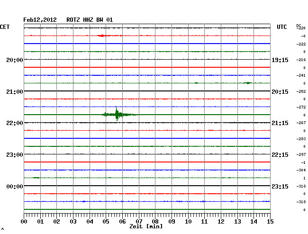
Task: Click the DC offset value -304
Action: point(301,170)
